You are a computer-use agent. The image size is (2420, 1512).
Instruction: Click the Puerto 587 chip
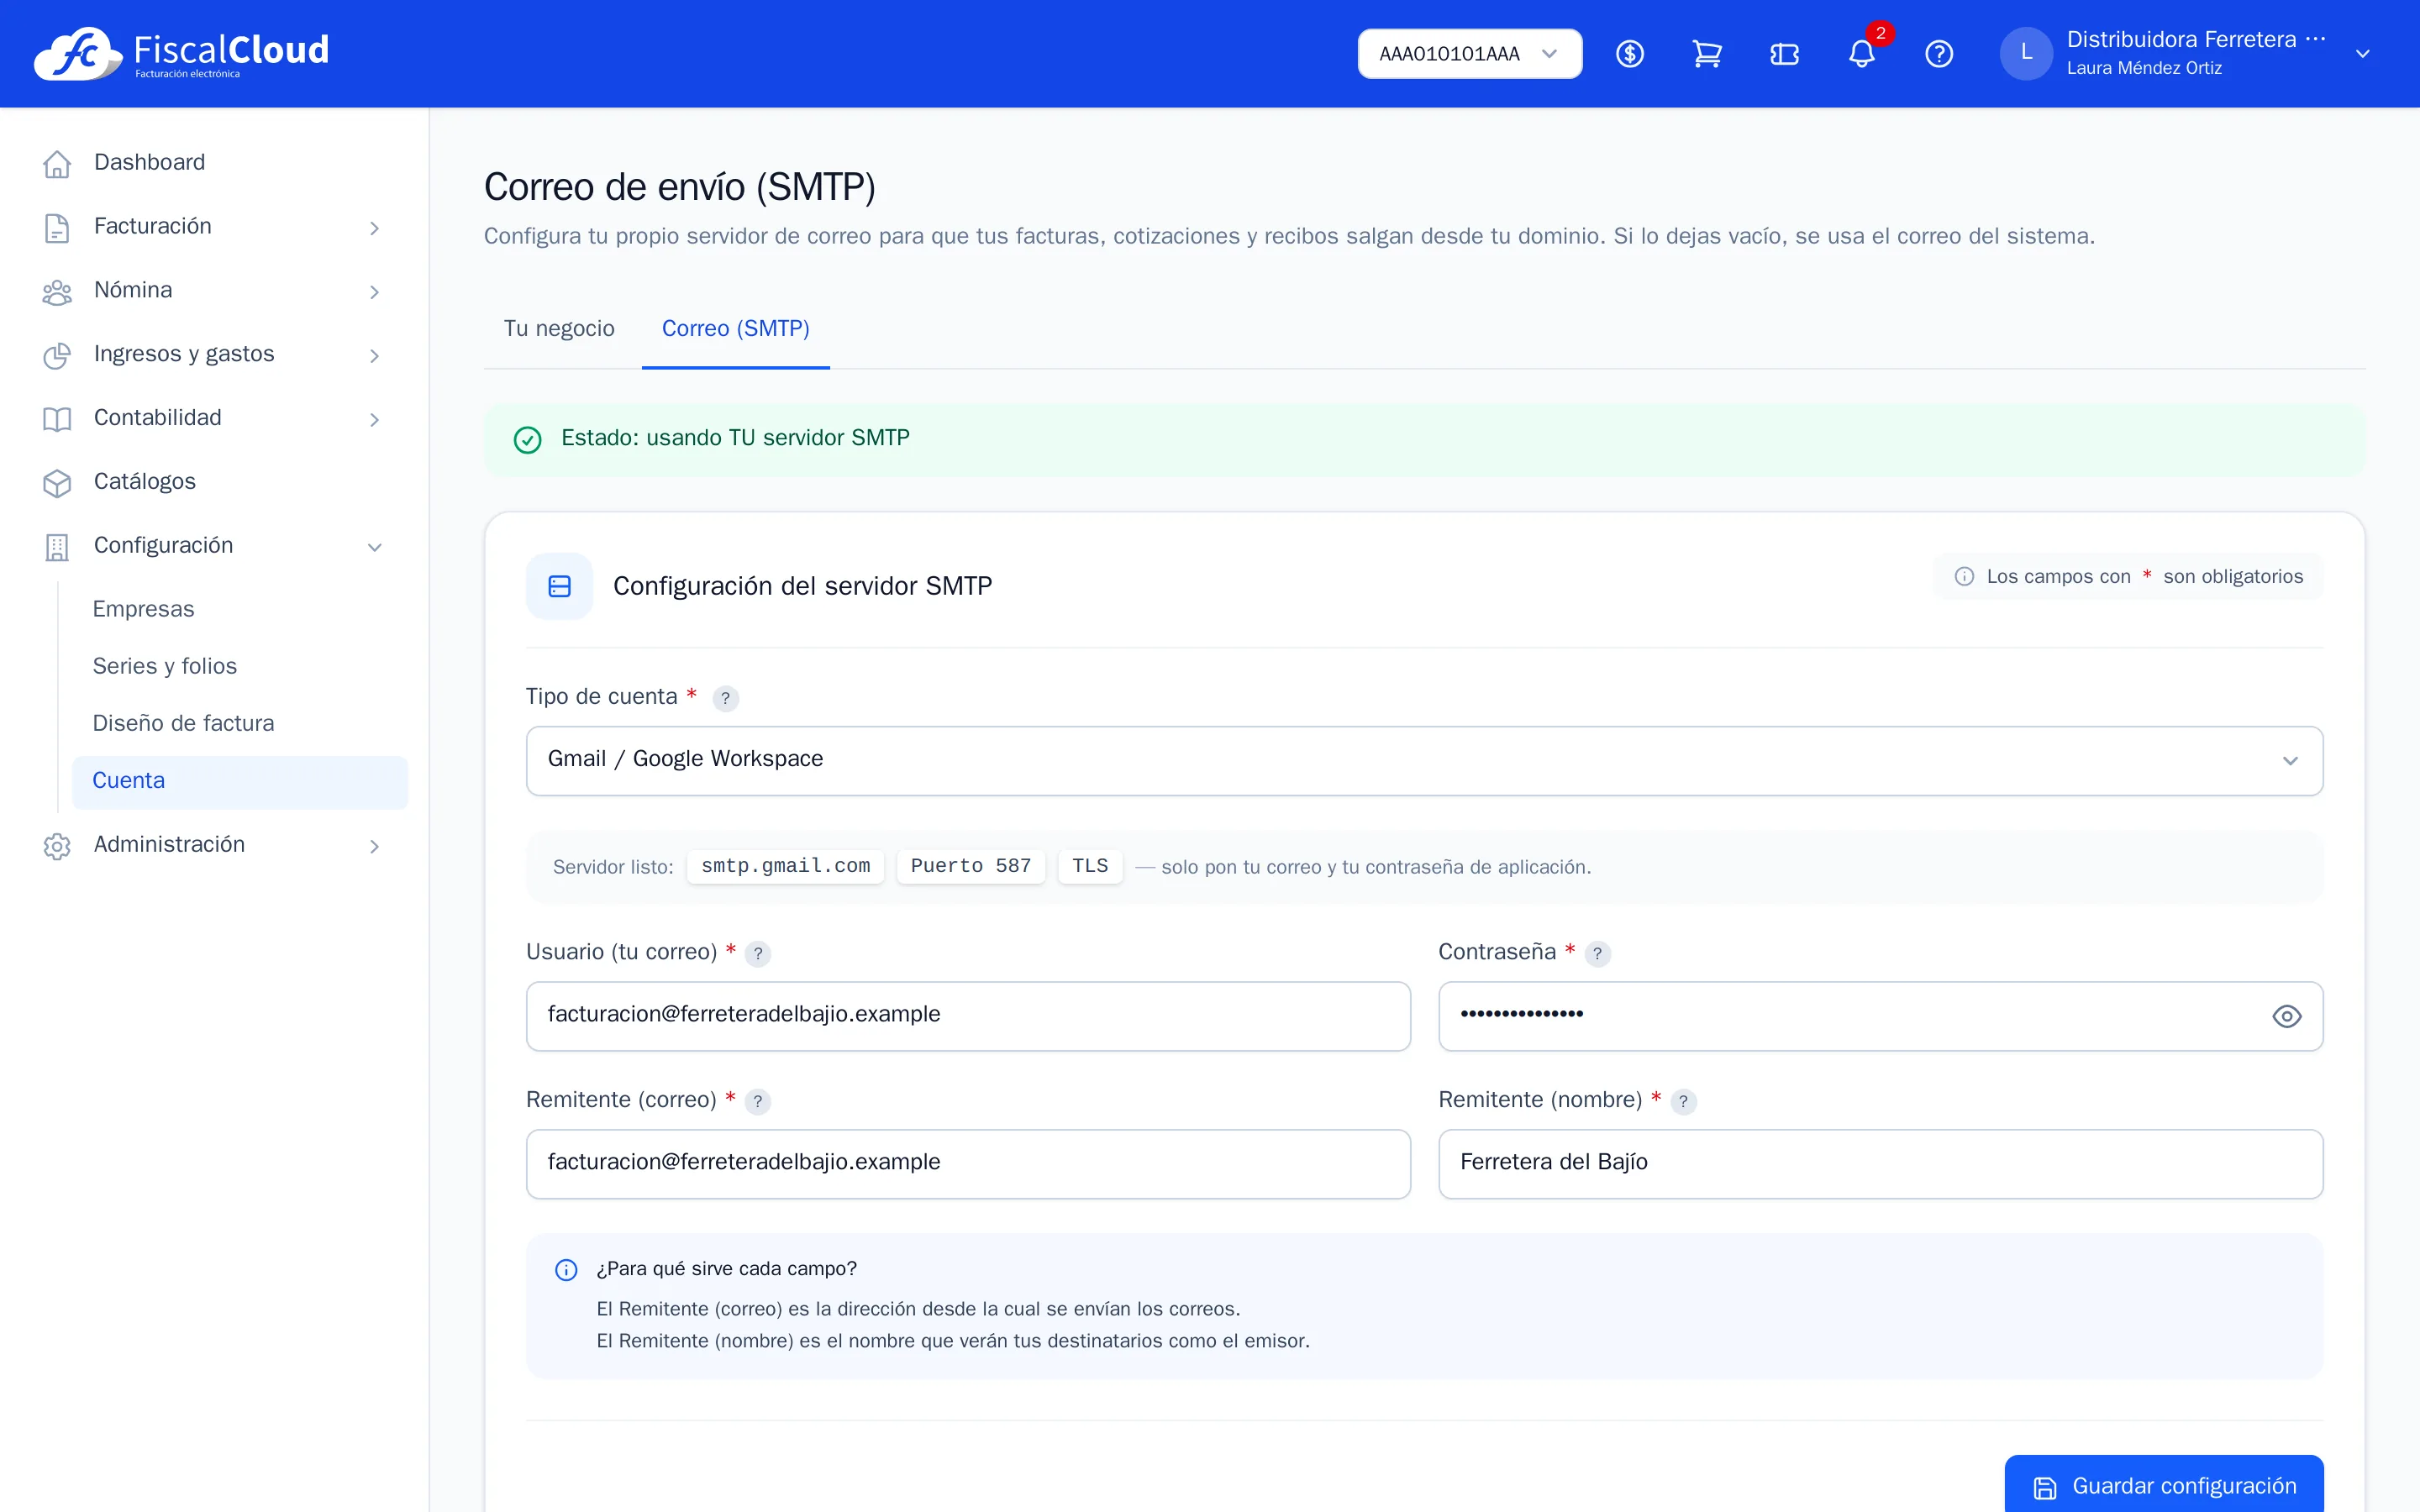pos(970,867)
